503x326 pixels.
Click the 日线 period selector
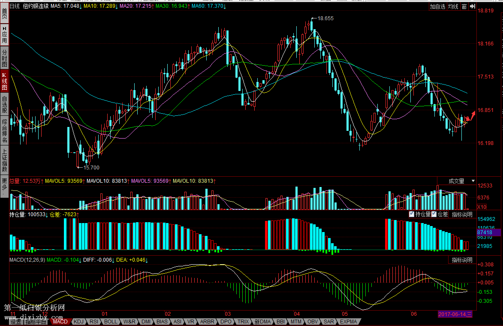click(x=15, y=6)
